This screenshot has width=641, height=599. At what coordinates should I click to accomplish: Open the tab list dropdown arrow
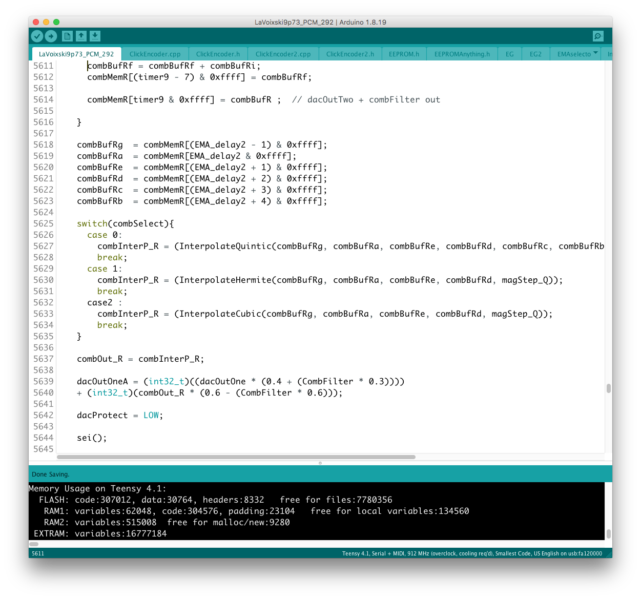click(595, 53)
